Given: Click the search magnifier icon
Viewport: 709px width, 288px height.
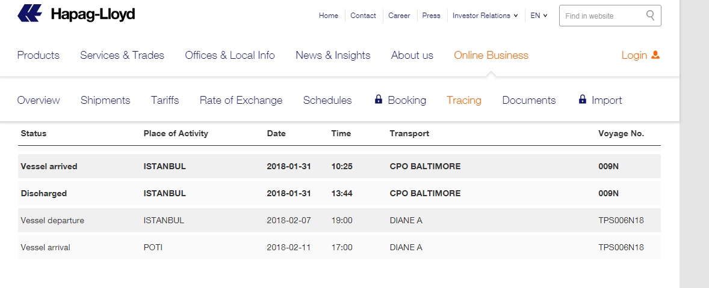Looking at the screenshot, I should (x=650, y=16).
